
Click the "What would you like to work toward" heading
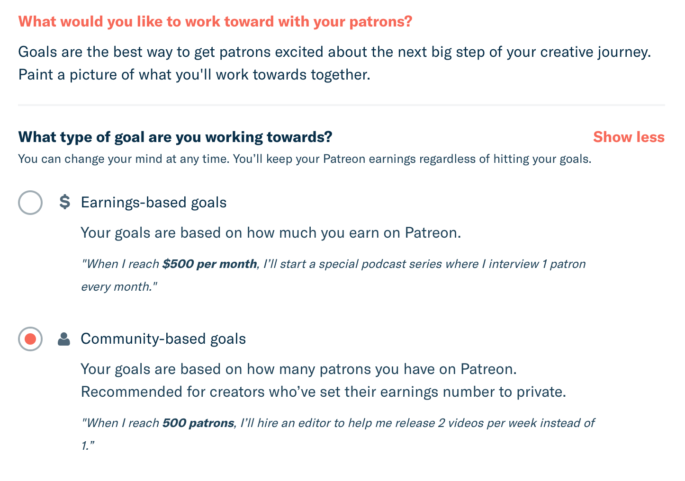tap(215, 21)
